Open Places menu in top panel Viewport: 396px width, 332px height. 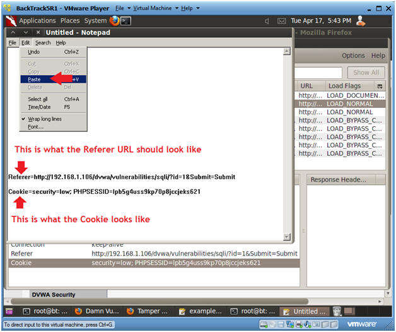[x=70, y=21]
